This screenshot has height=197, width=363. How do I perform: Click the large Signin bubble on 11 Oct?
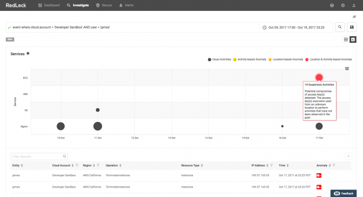(x=97, y=126)
